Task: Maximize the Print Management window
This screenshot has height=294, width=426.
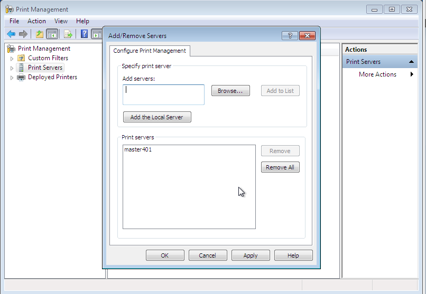Action: tap(392, 9)
